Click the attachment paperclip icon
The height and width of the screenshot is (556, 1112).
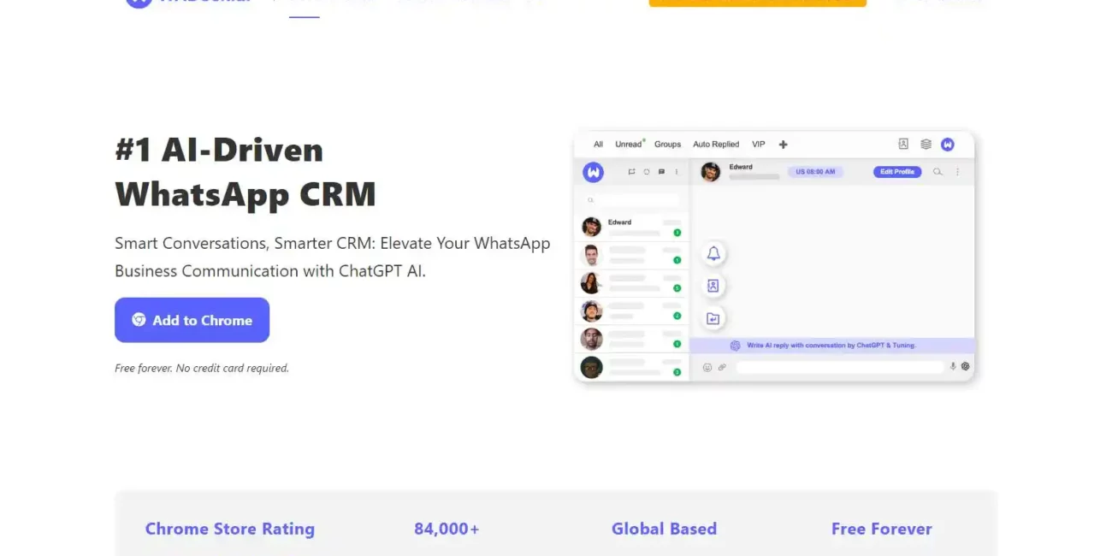point(722,367)
